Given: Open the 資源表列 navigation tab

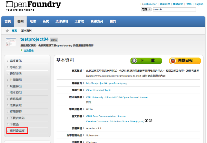Looking at the screenshot, I should coord(97,21).
